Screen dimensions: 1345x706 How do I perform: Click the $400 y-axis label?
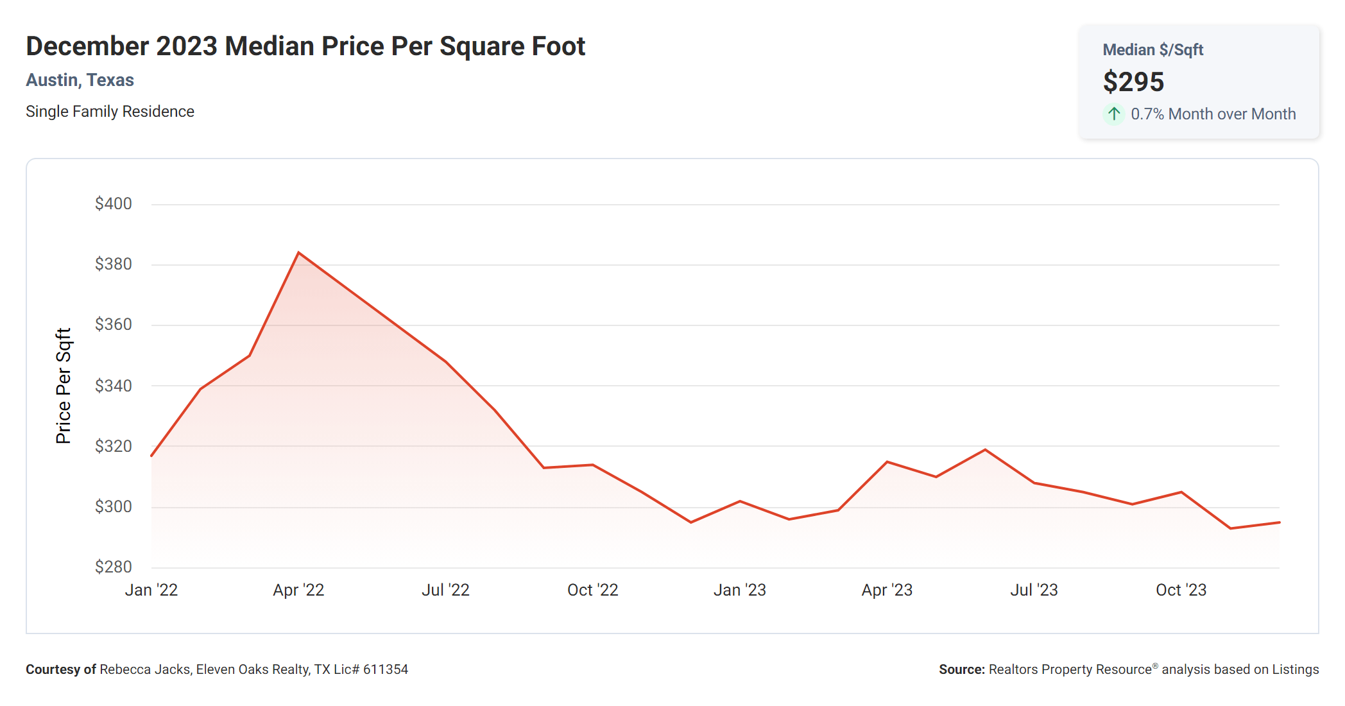click(113, 204)
